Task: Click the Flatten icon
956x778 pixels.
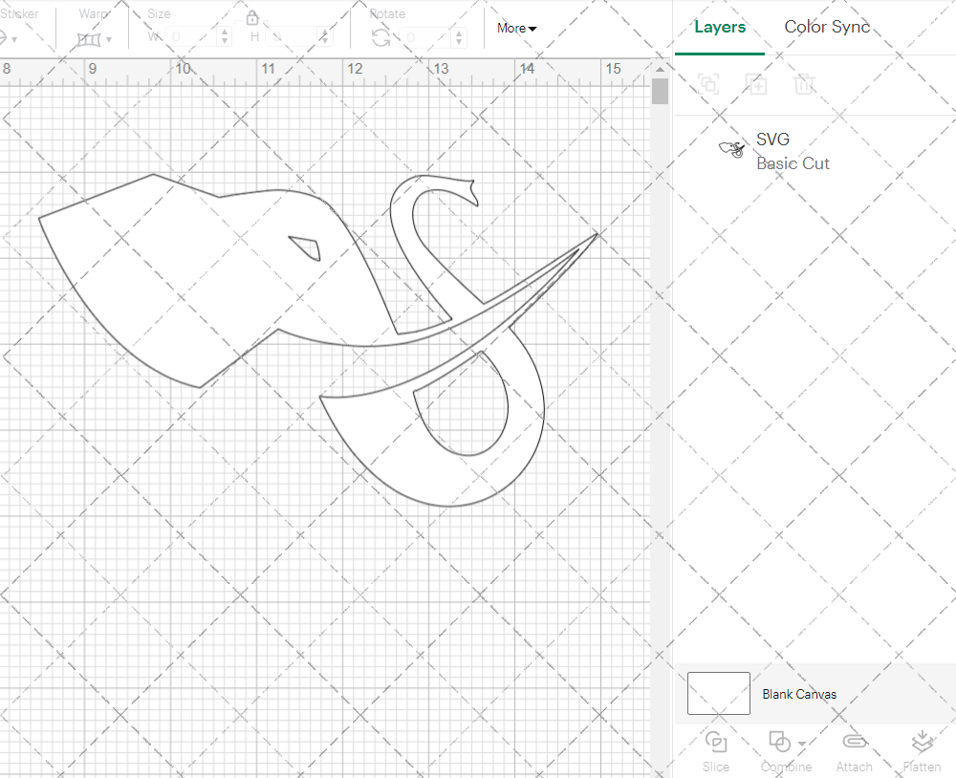Action: [x=922, y=743]
